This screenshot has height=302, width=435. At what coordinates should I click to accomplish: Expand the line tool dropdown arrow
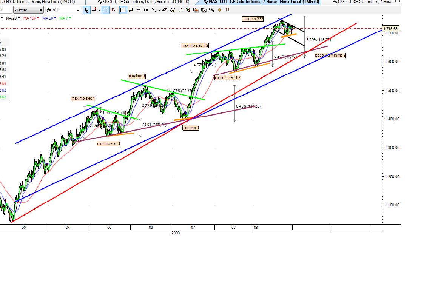pos(159,10)
